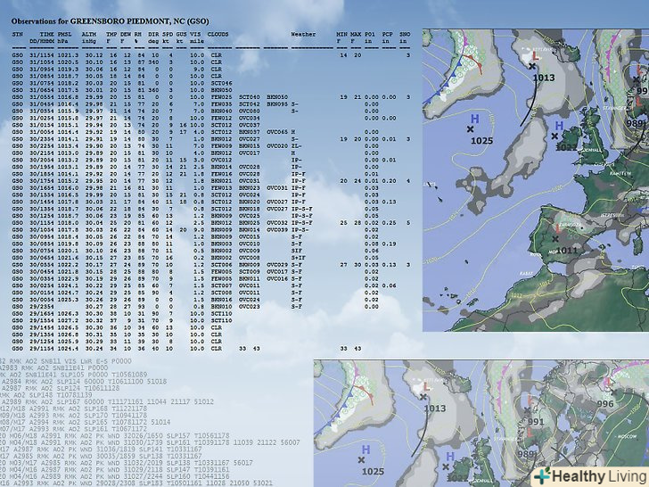Select the 991 low pressure marker in lower map

tap(535, 422)
